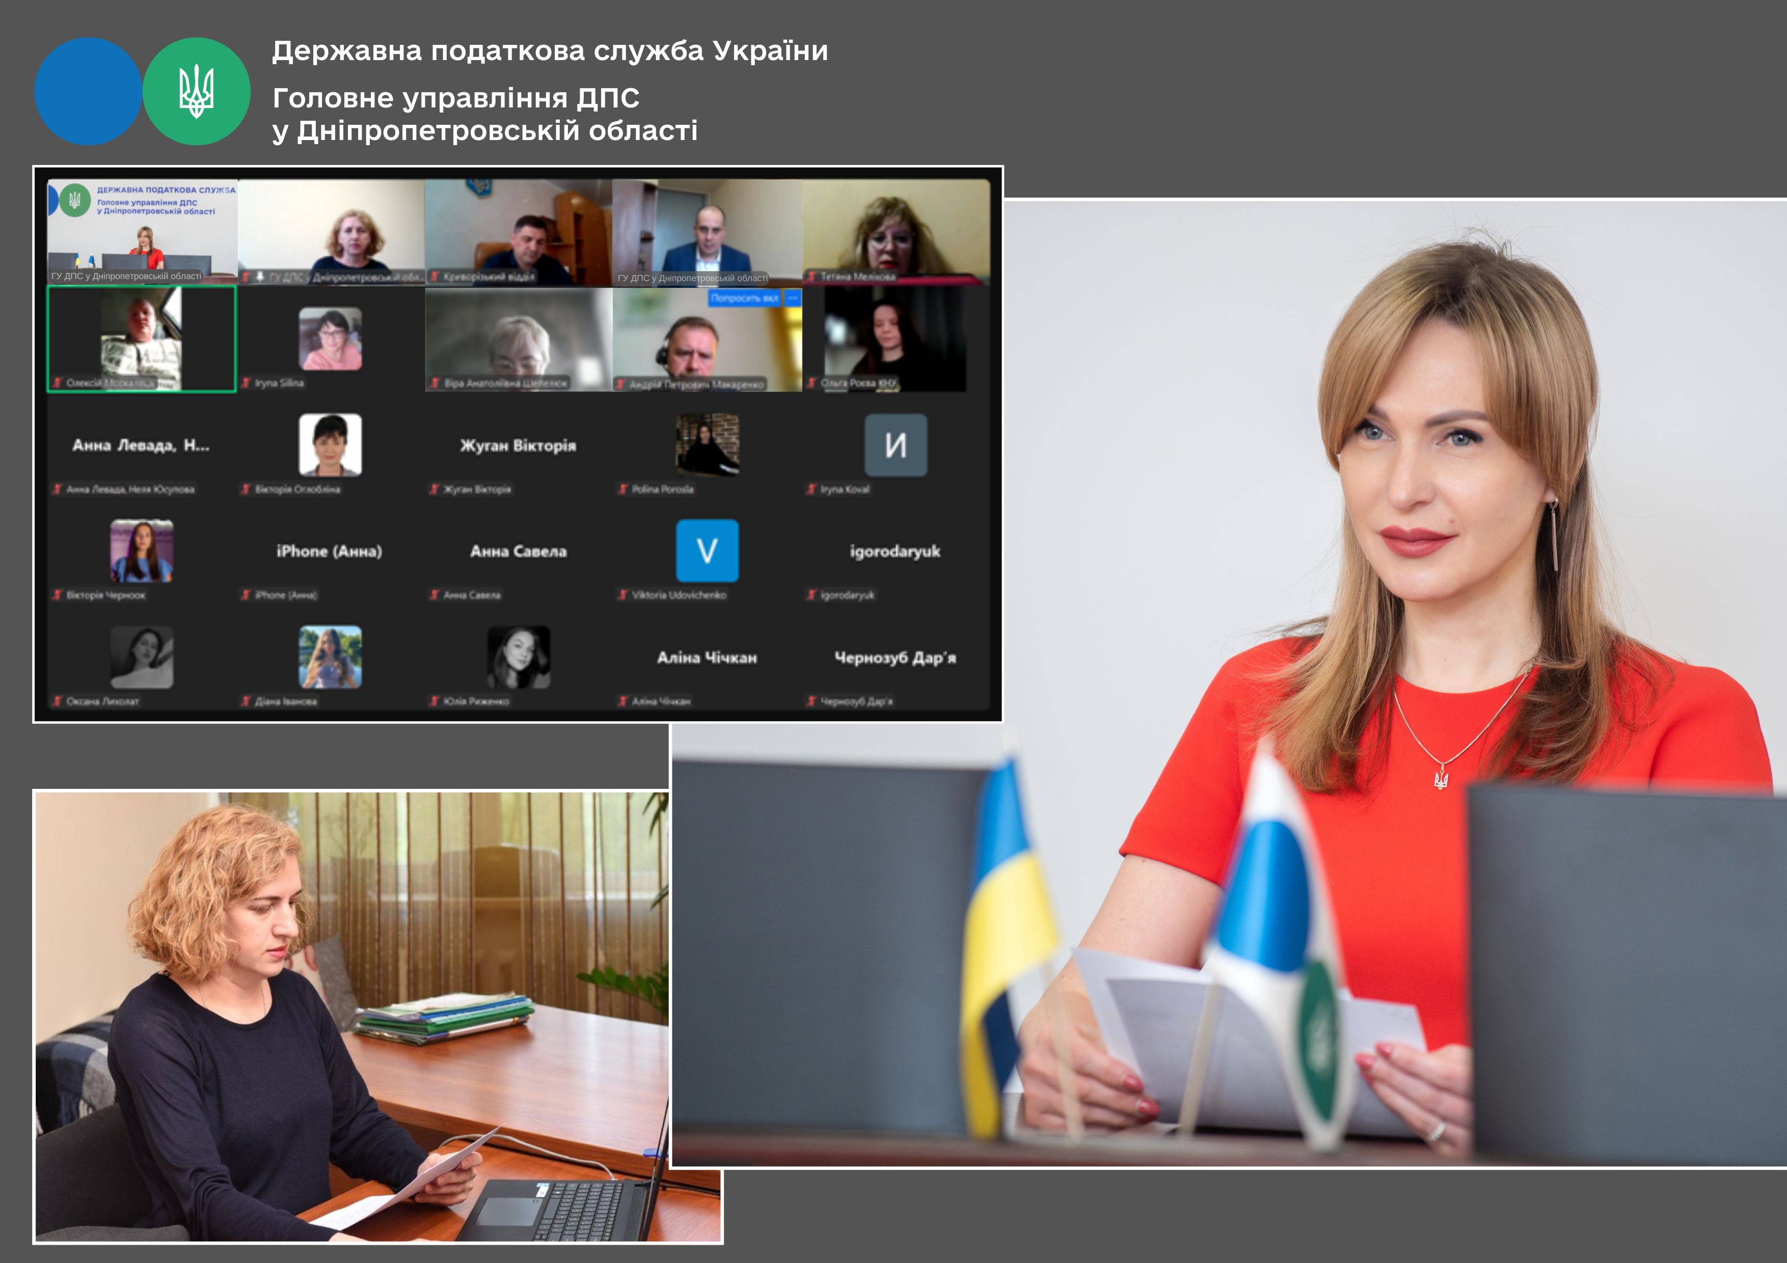Click the muted mic icon beside Криворізький відділ
This screenshot has width=1787, height=1263.
tap(435, 276)
